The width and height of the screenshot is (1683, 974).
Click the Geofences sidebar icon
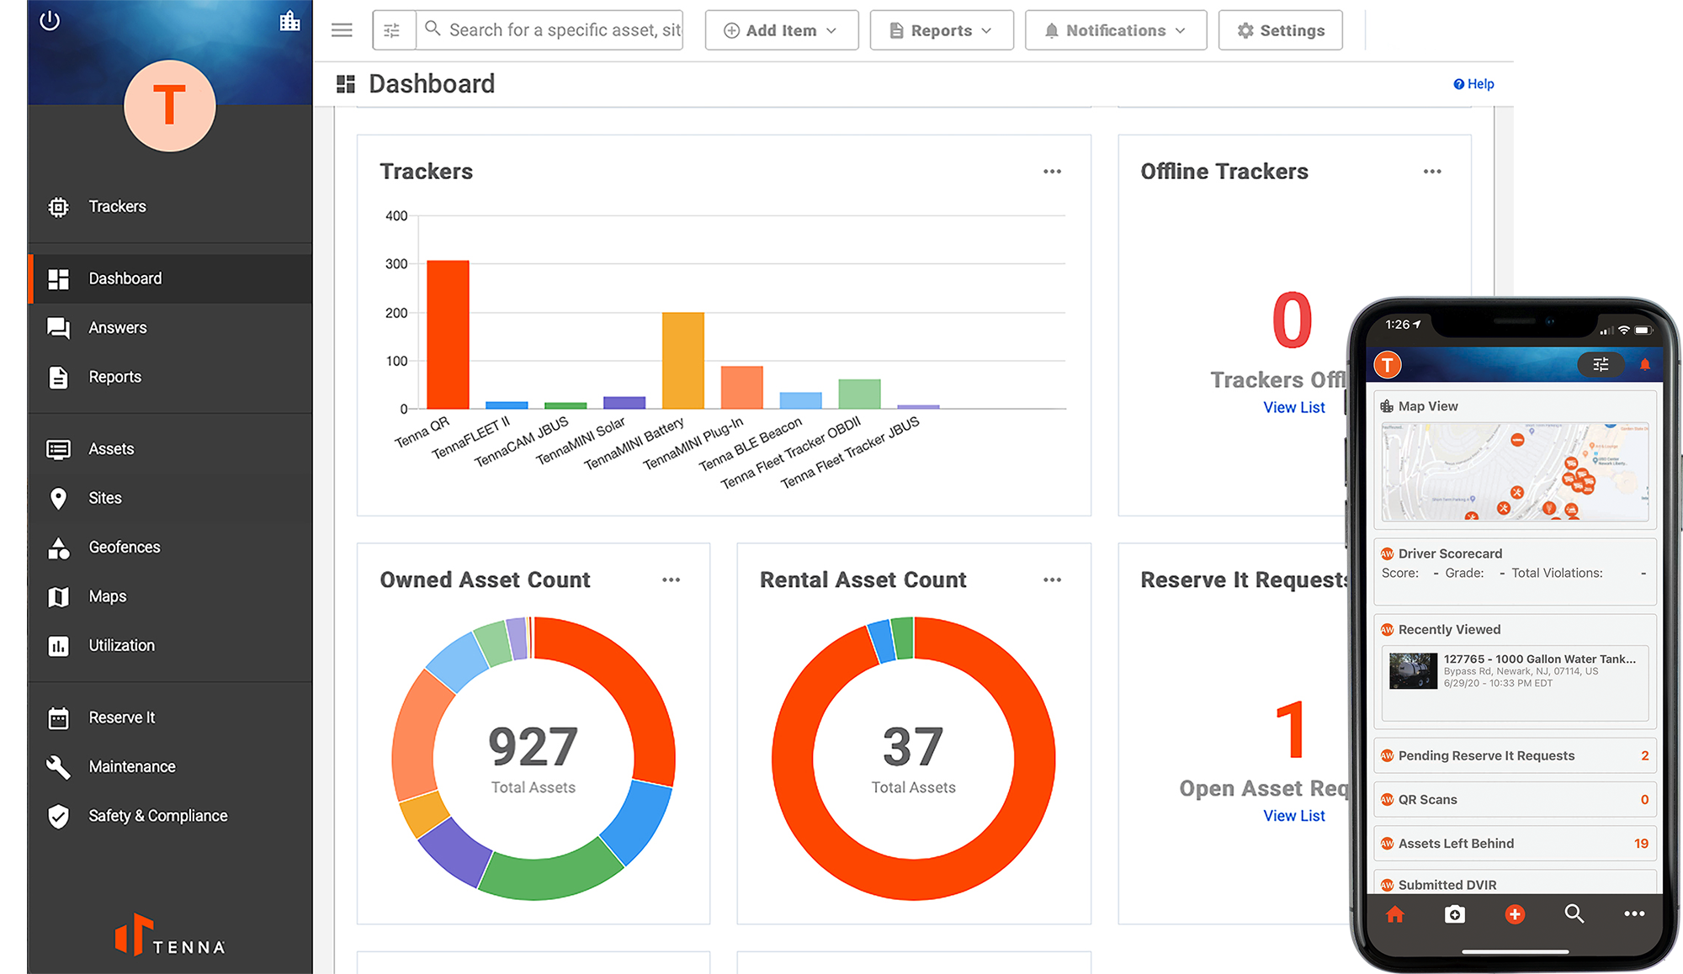point(59,548)
